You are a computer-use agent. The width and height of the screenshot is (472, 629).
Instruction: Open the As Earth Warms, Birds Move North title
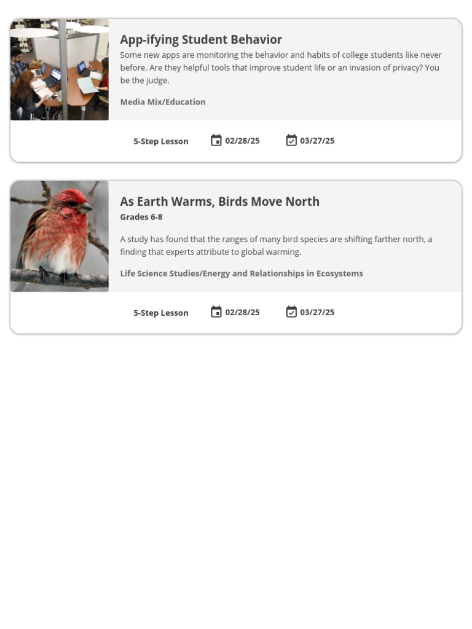point(219,201)
